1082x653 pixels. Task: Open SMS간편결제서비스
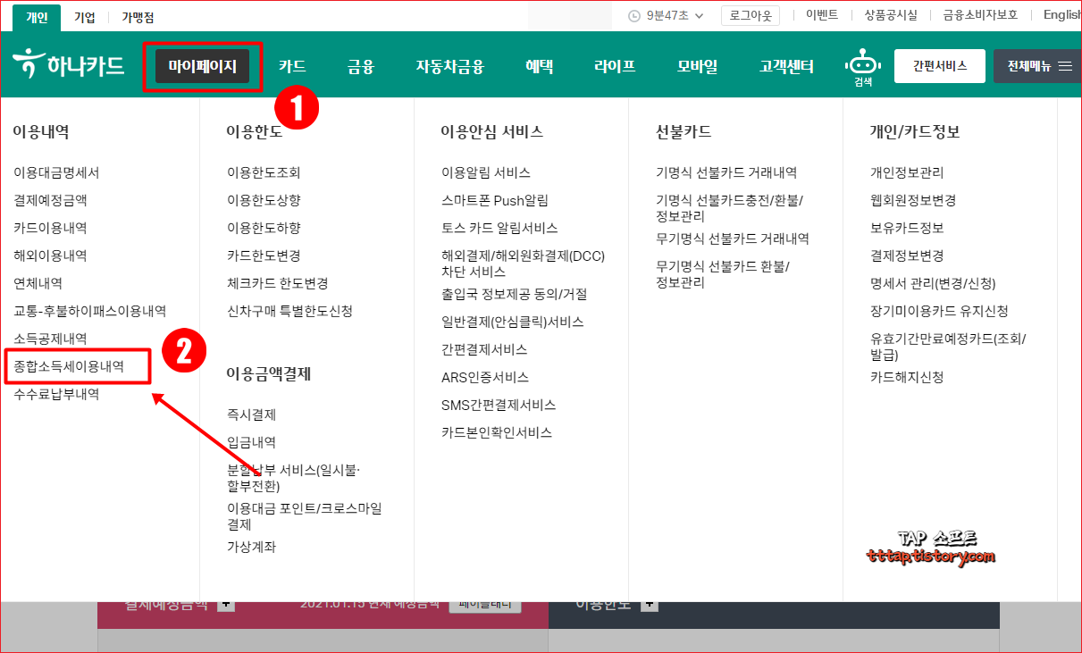coord(499,405)
